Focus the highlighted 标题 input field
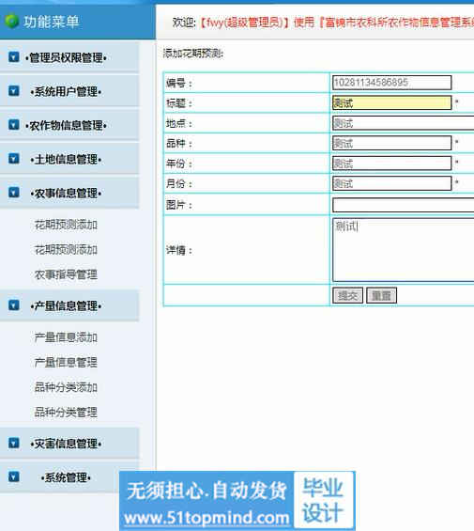The height and width of the screenshot is (531, 474). coord(391,103)
